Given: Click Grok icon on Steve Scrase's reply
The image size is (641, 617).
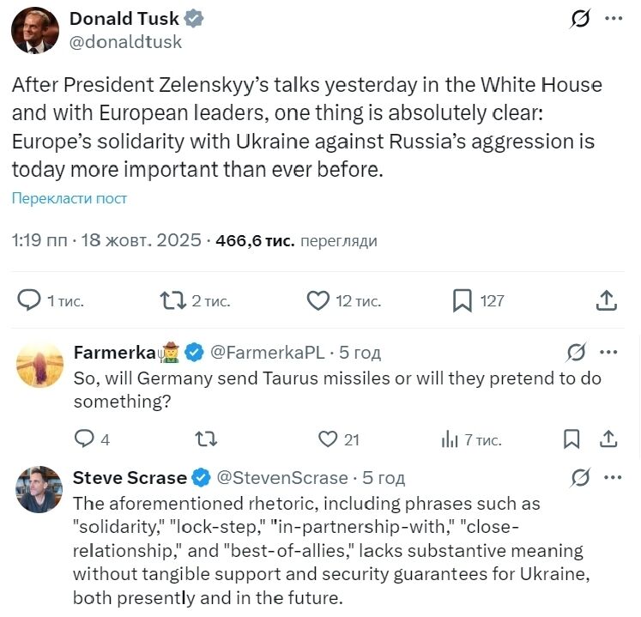Looking at the screenshot, I should coord(580,477).
